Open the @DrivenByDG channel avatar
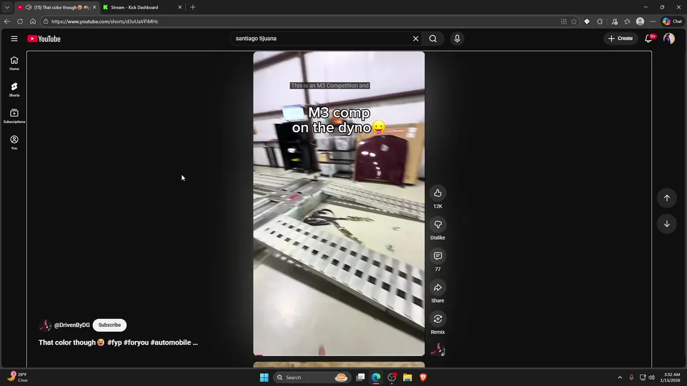The height and width of the screenshot is (386, 687). [x=45, y=325]
